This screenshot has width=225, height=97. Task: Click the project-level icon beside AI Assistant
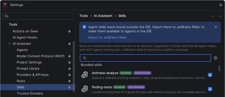[69, 44]
